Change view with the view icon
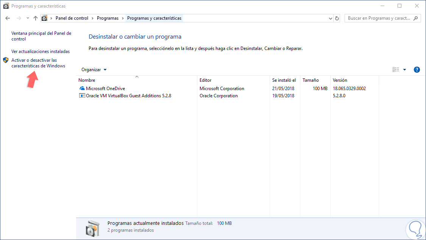Screen dimensions: 426x240 (x=396, y=70)
